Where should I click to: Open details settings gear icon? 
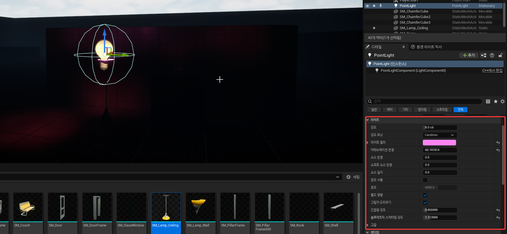503,101
